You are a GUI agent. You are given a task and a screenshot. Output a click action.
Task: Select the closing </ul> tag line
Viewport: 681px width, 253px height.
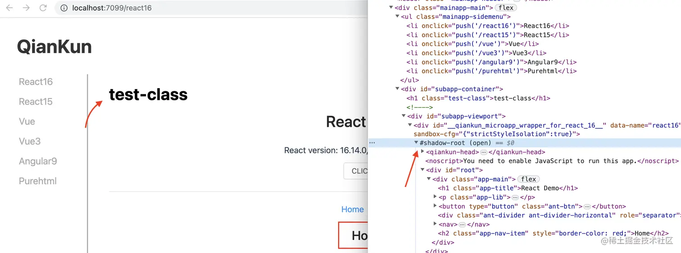pyautogui.click(x=409, y=80)
